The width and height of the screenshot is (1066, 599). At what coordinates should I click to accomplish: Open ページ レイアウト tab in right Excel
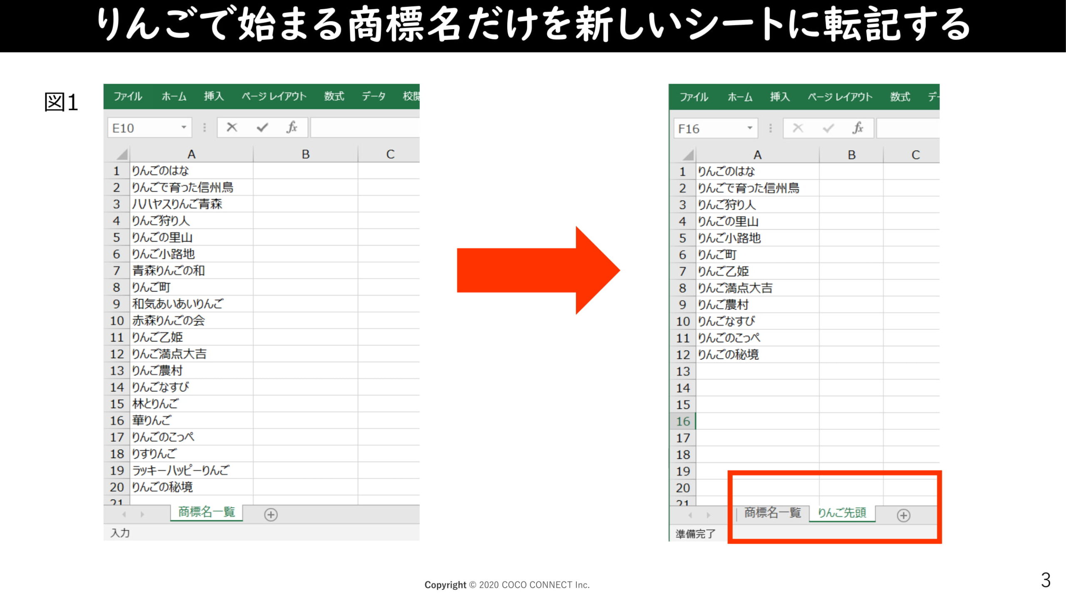pos(840,97)
